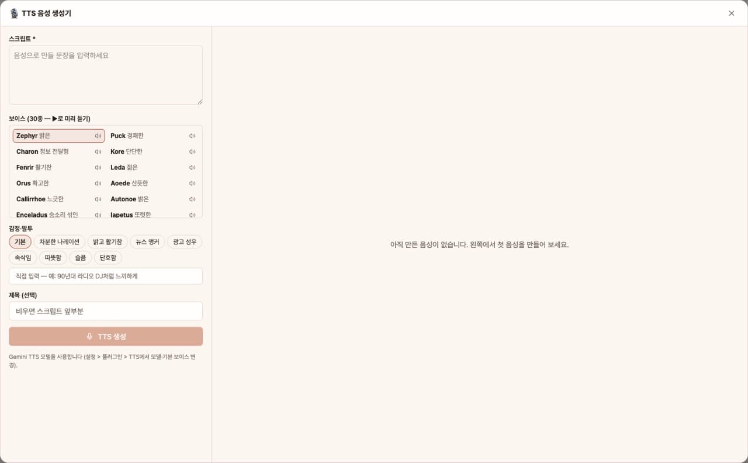Preview the Zephyr voice speaker icon
Image resolution: width=748 pixels, height=463 pixels.
(98, 136)
